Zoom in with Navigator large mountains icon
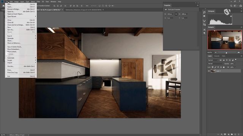Screen dimensions: 243x136 [239, 53]
